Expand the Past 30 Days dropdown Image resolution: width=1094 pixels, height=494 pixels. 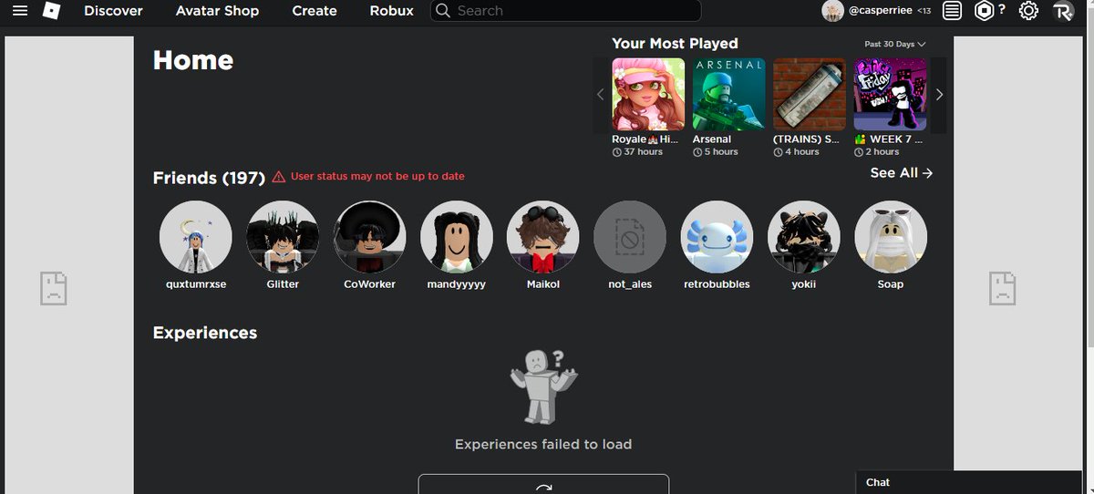(895, 44)
